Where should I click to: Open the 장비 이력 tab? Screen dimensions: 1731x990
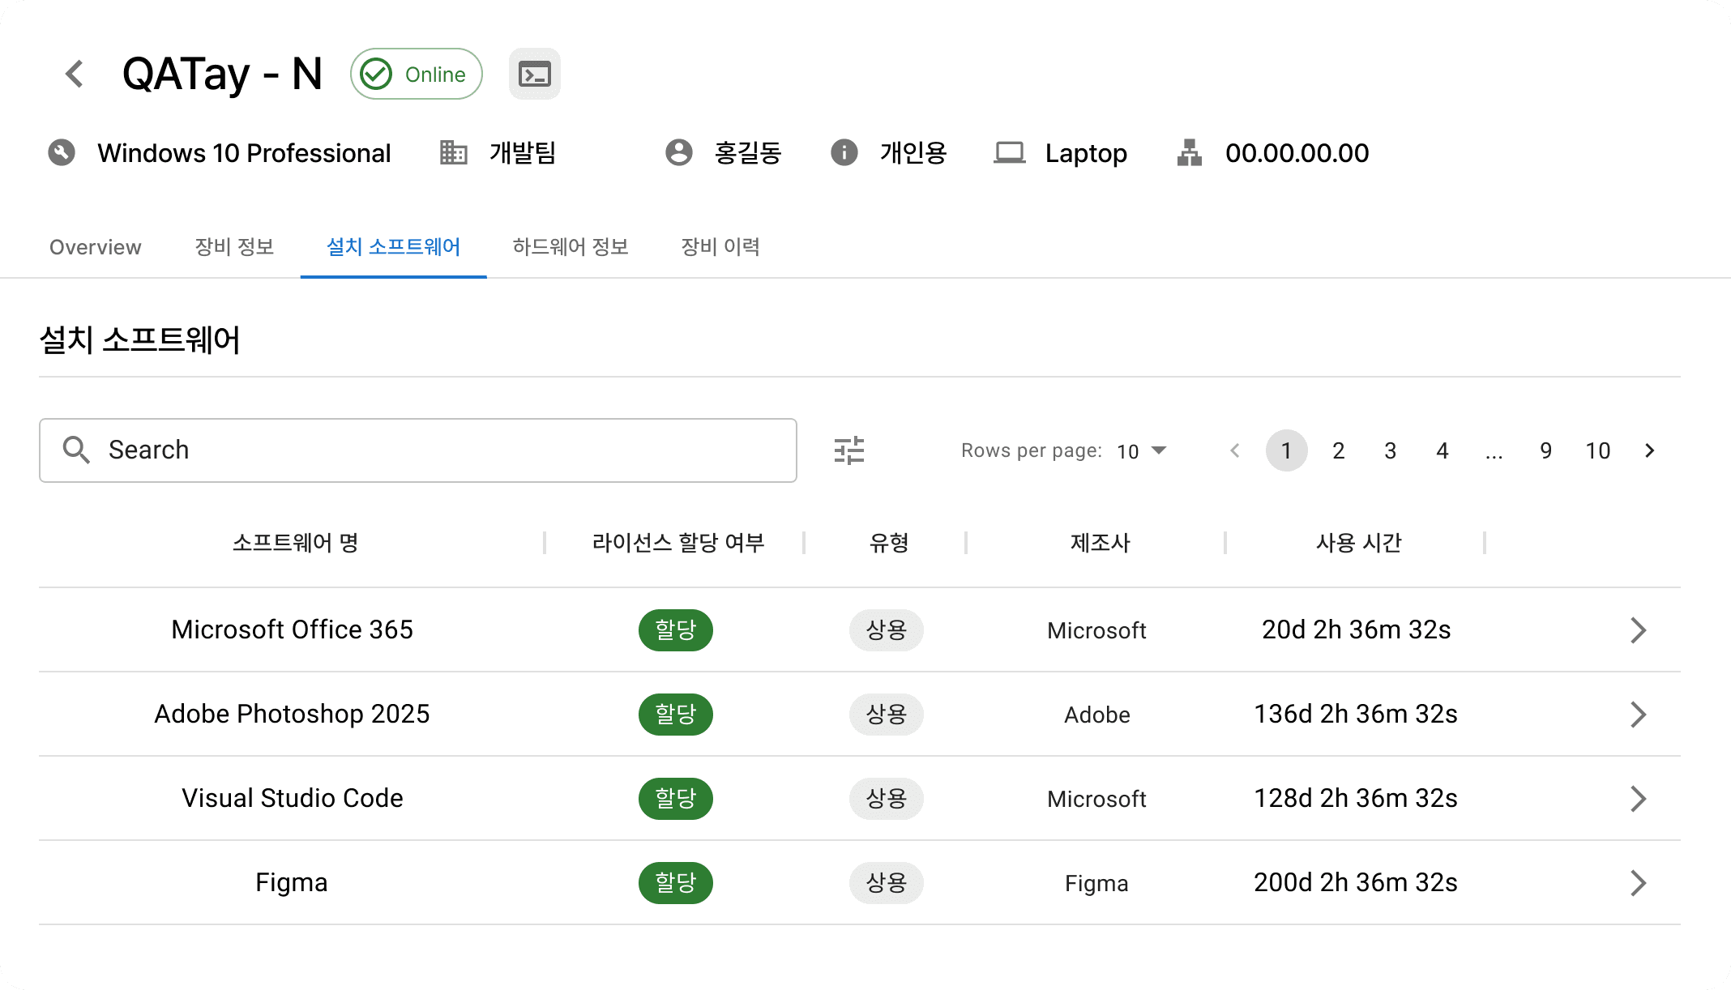tap(720, 247)
